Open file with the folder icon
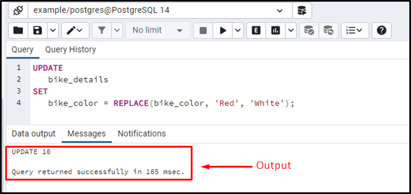 coord(18,31)
